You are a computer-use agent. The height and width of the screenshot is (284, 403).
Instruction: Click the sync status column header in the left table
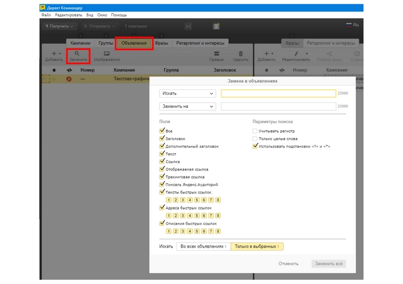pos(69,70)
